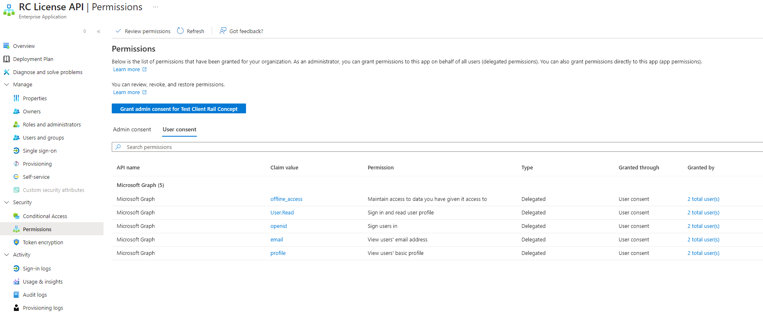Screen dimensions: 763x313
Task: Click Diagnose and solve problems wrench icon
Action: click(x=7, y=72)
